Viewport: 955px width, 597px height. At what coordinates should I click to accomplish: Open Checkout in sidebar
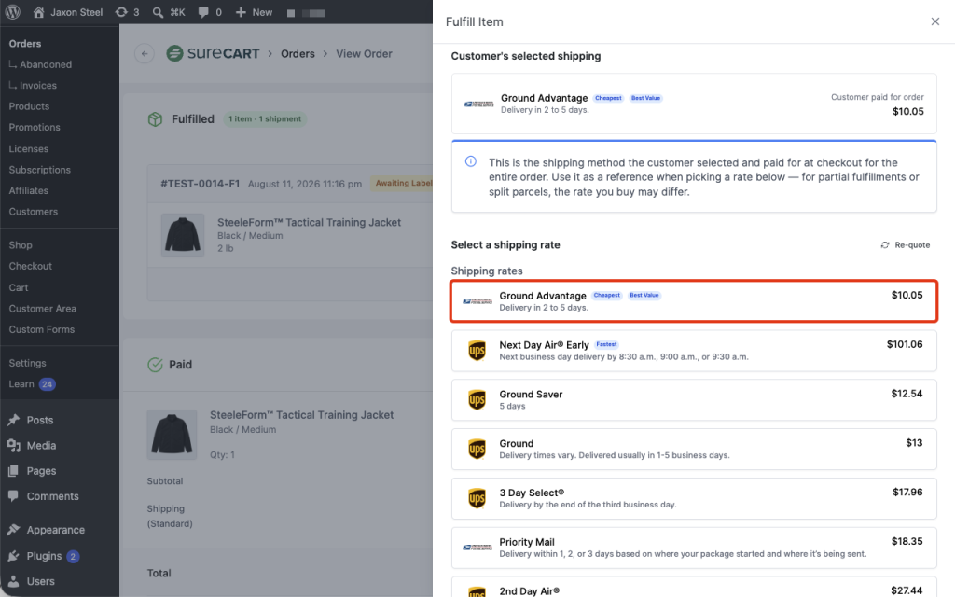31,266
